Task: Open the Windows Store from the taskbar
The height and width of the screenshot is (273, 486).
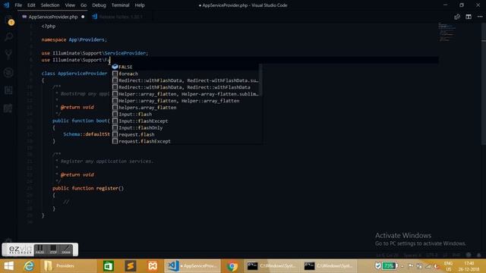Action: (x=108, y=266)
